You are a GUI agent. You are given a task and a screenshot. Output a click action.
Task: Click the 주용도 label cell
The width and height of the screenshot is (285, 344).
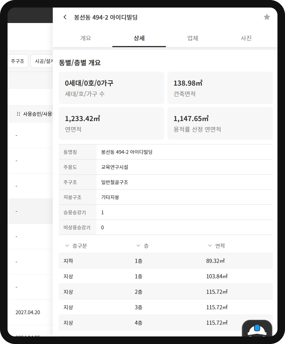coord(78,167)
